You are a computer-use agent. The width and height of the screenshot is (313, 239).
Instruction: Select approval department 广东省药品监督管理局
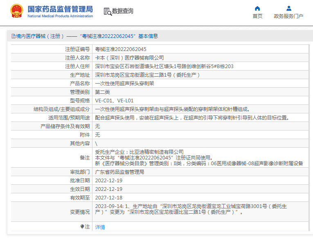click(x=119, y=172)
